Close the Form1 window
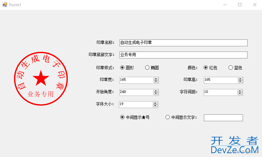262x157 pixels. click(255, 5)
